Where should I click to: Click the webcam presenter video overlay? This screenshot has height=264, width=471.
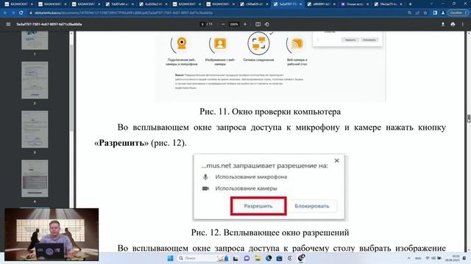tap(52, 235)
